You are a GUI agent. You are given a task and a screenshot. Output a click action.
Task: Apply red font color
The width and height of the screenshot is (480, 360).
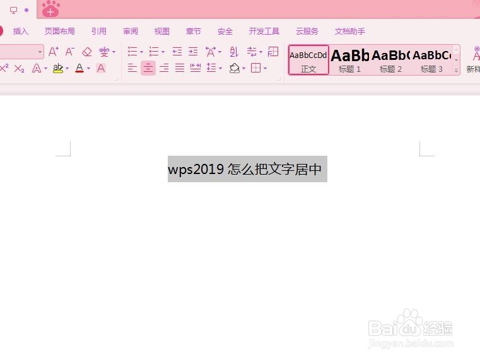click(x=79, y=68)
